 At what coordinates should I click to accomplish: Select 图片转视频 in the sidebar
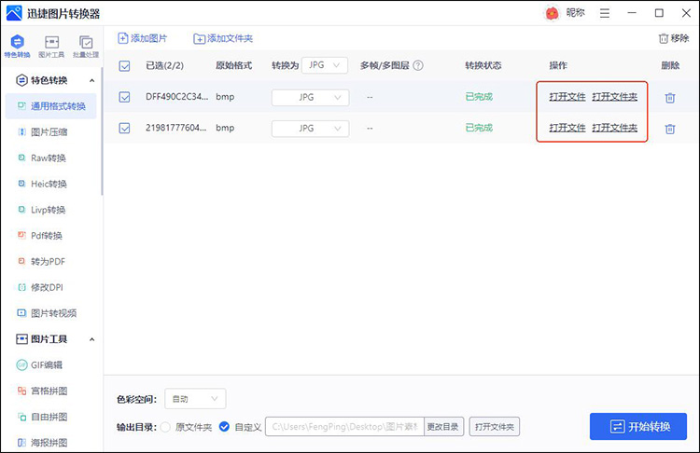pos(51,313)
